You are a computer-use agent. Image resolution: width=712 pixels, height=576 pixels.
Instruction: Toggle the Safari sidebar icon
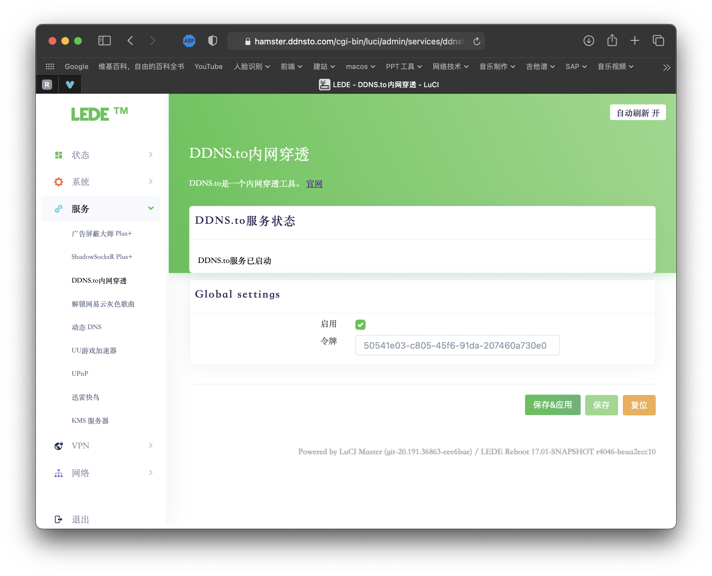(104, 41)
